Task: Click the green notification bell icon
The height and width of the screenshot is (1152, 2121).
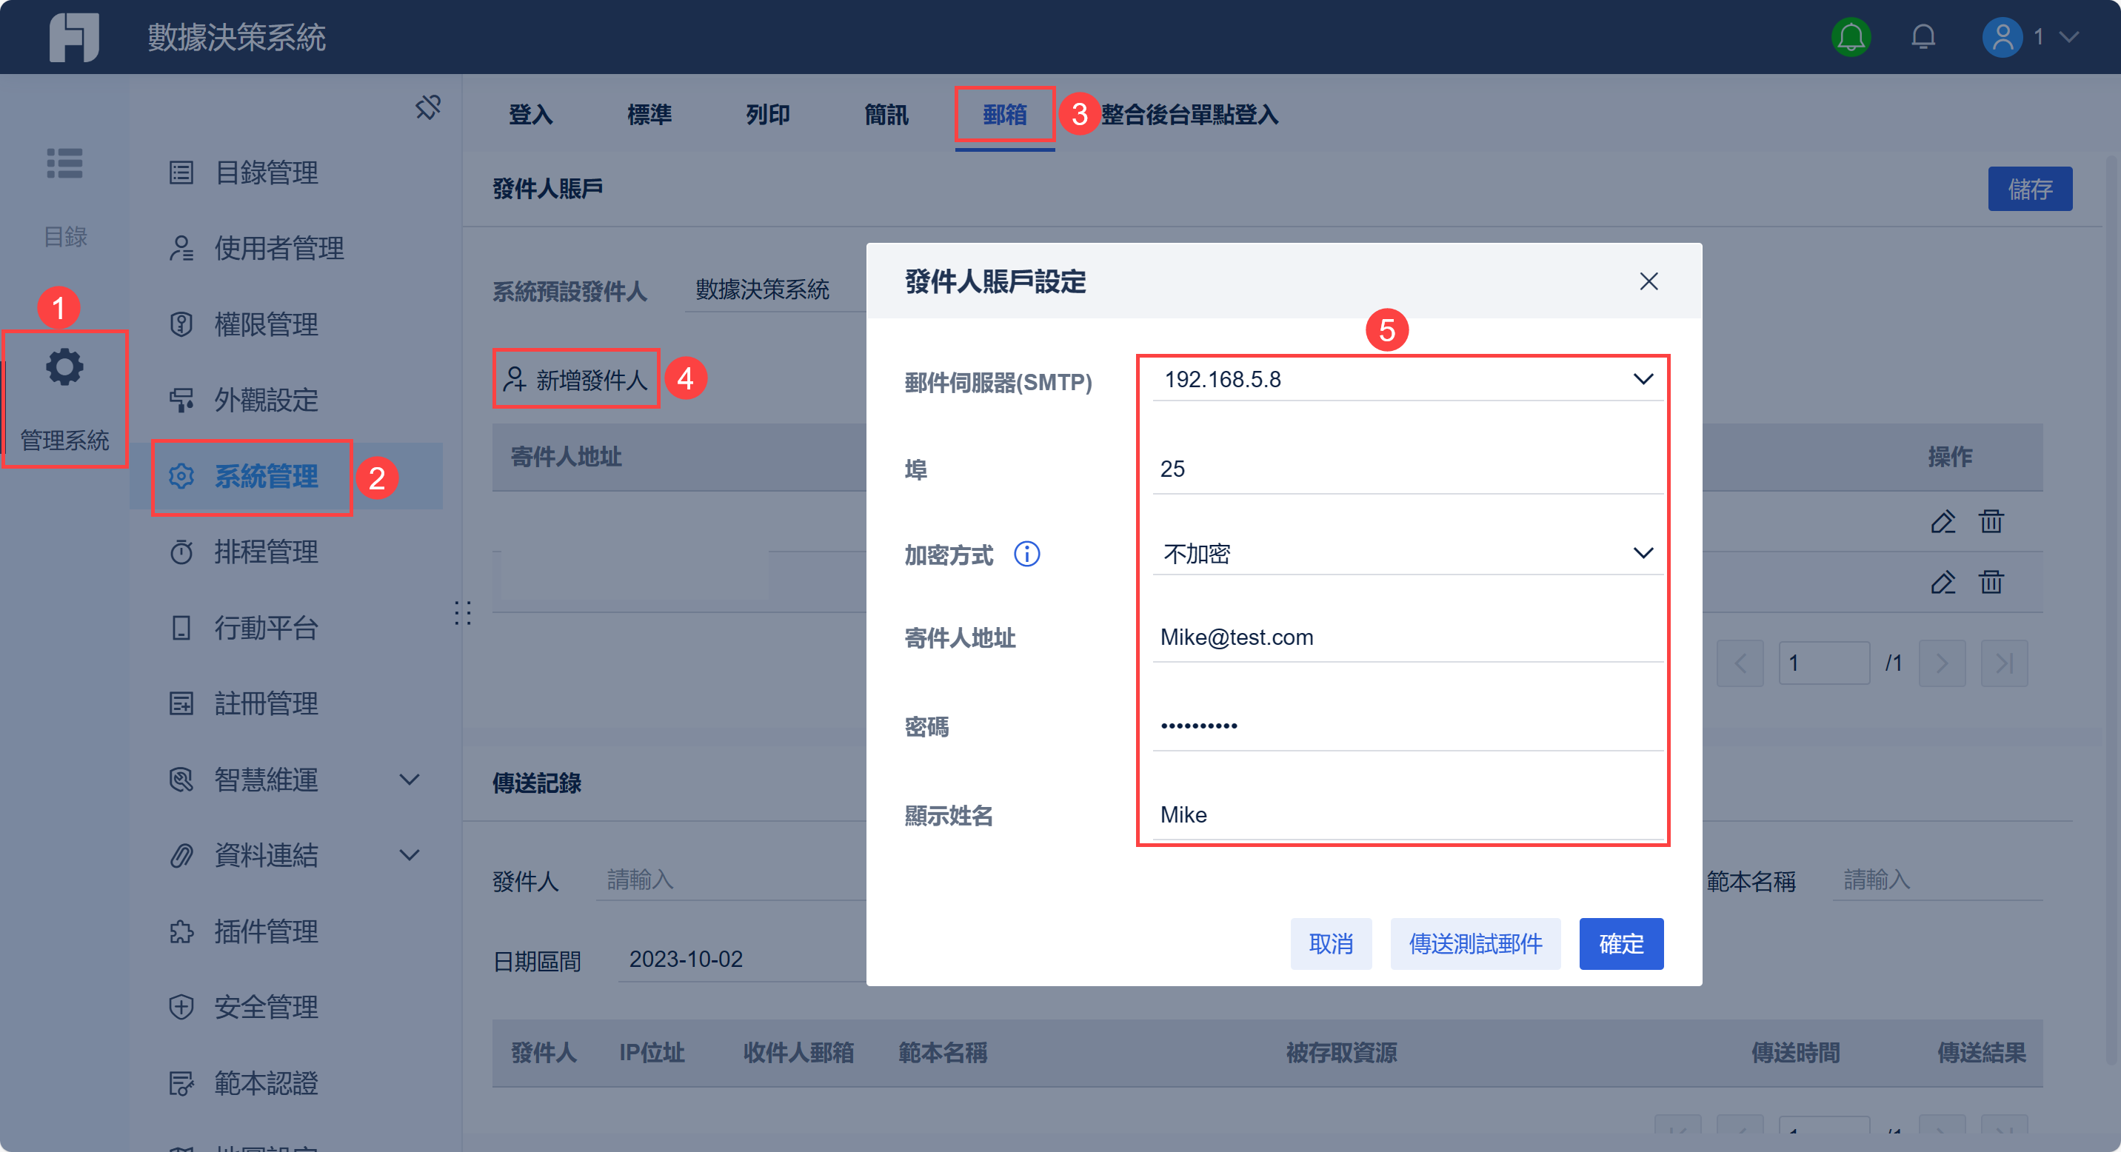Action: [1850, 37]
